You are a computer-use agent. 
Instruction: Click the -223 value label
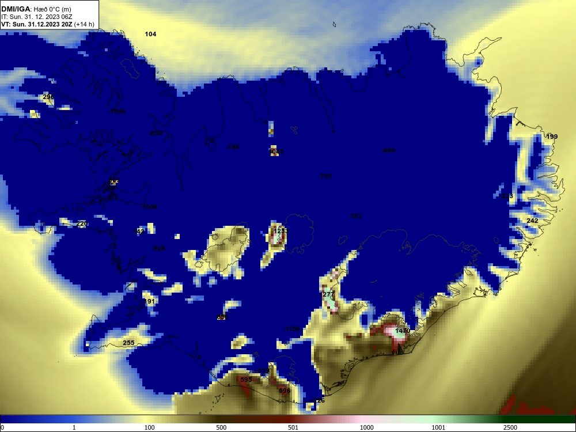(506, 196)
